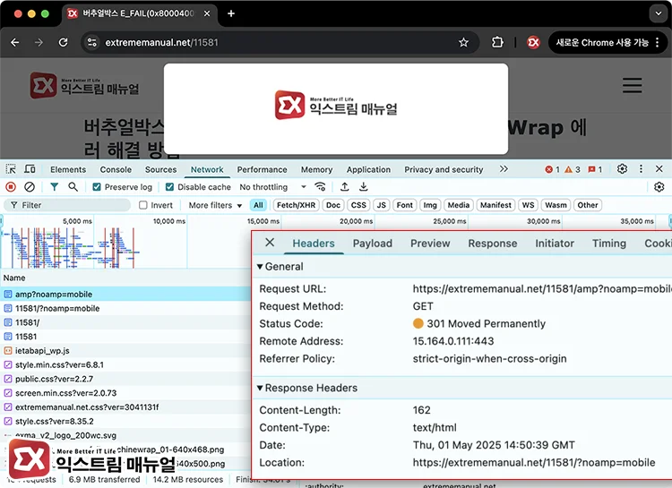Click the address bar URL

(161, 42)
